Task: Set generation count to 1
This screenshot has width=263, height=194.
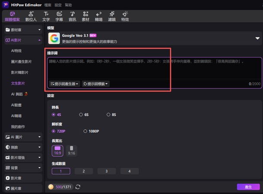Action: click(61, 171)
